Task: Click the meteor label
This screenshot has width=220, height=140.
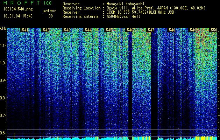Action: pos(50,11)
